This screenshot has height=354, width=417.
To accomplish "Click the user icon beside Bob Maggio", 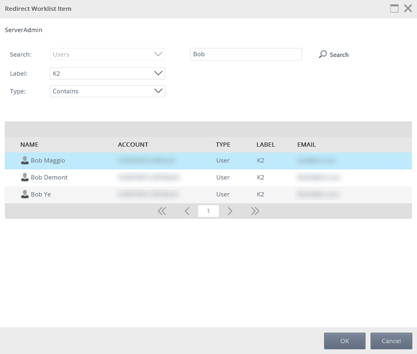I will coord(24,160).
